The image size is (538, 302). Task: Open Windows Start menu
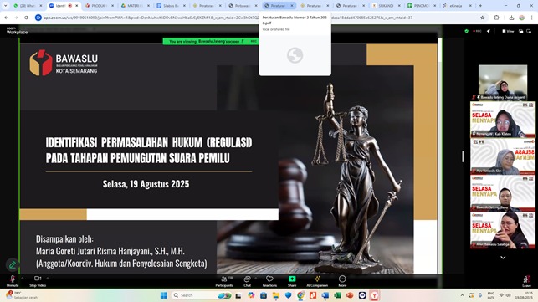[x=164, y=295]
